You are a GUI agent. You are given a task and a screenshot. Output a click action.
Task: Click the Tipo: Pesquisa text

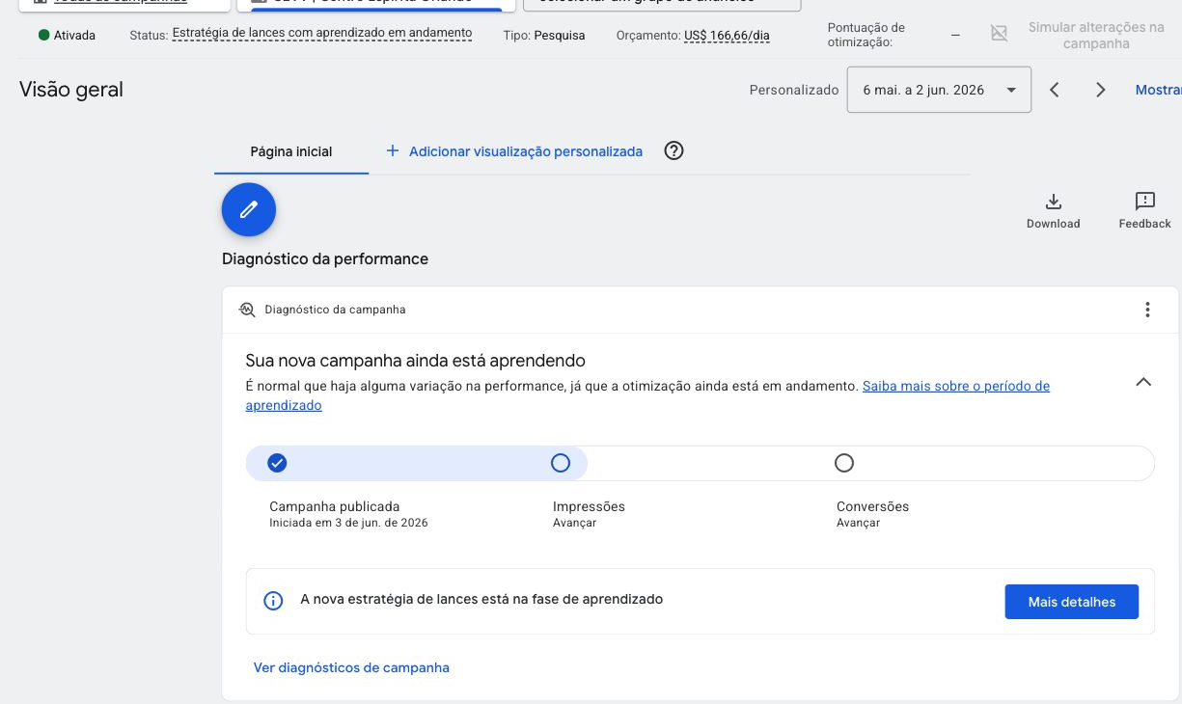point(544,36)
